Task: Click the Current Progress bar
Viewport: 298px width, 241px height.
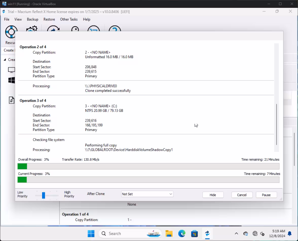Action: 148,180
